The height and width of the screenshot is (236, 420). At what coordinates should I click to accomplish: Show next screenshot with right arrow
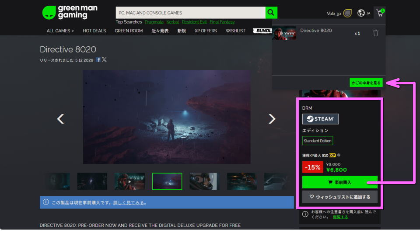[272, 118]
